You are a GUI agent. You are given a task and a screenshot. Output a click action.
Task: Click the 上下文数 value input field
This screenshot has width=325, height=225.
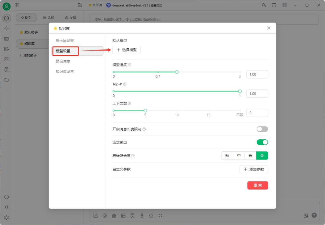pyautogui.click(x=257, y=113)
